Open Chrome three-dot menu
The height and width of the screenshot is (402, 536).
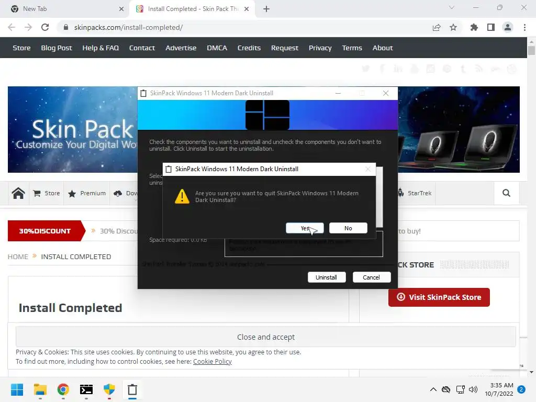(x=524, y=27)
